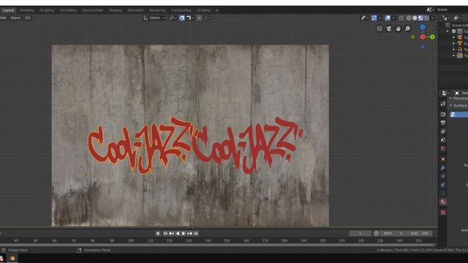
Task: Click the Blender icon in taskbar
Action: (12, 258)
